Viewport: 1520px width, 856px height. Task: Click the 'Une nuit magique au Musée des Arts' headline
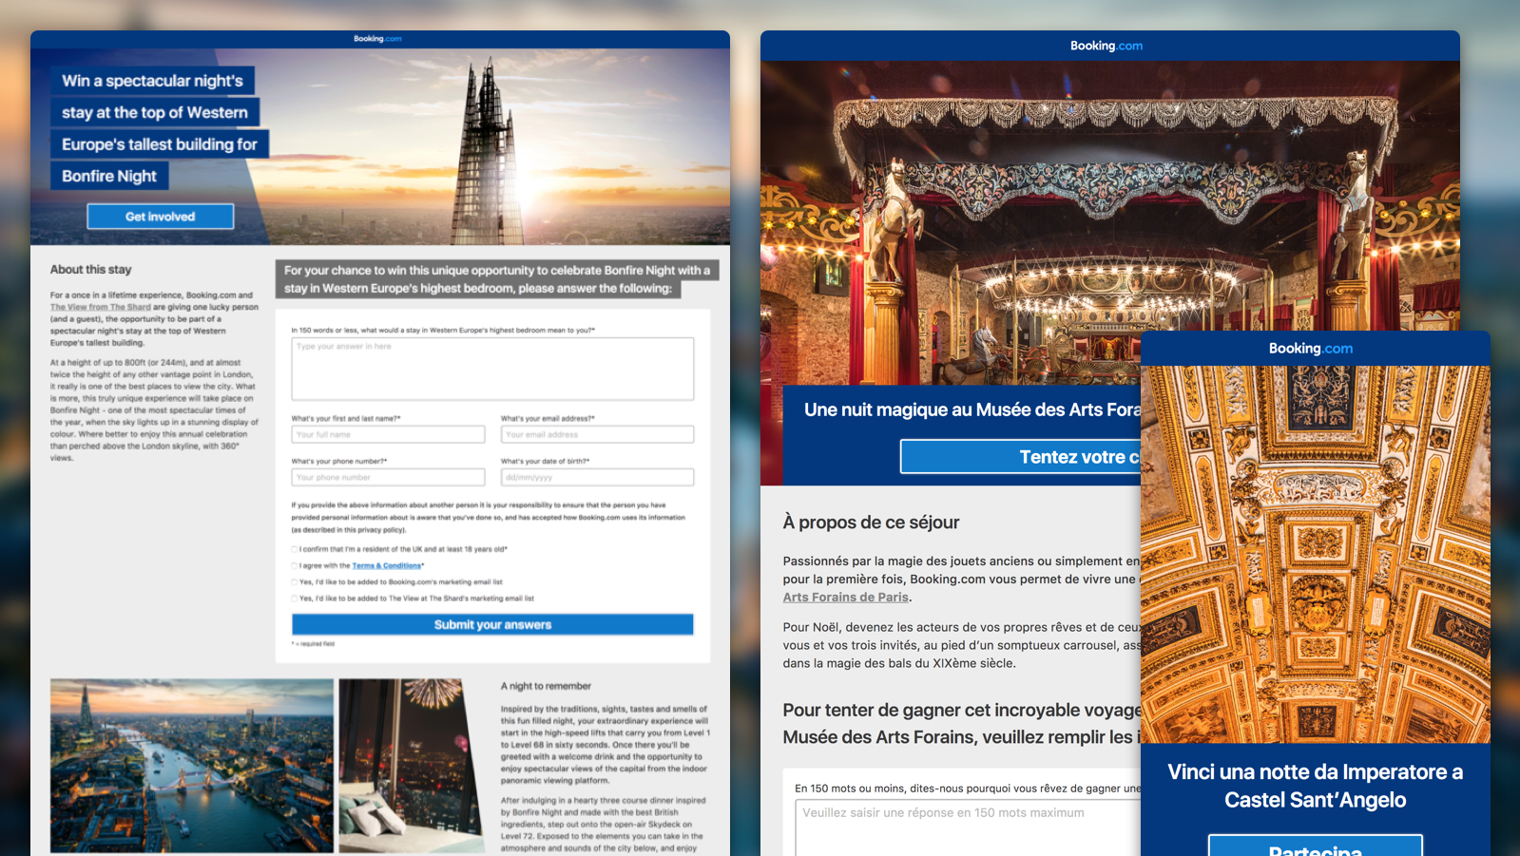972,409
